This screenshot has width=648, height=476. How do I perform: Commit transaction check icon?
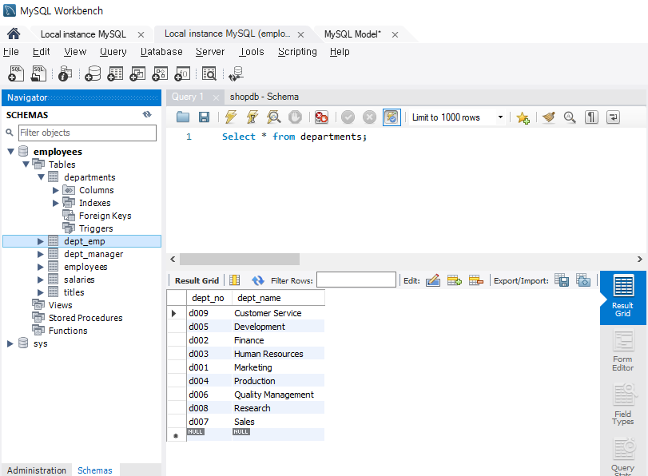[x=348, y=117]
